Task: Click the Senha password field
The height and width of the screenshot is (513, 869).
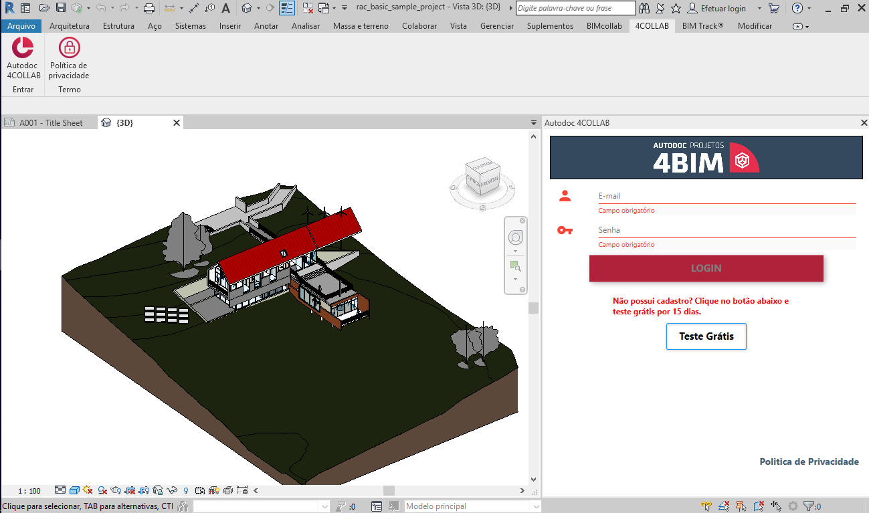Action: [727, 230]
